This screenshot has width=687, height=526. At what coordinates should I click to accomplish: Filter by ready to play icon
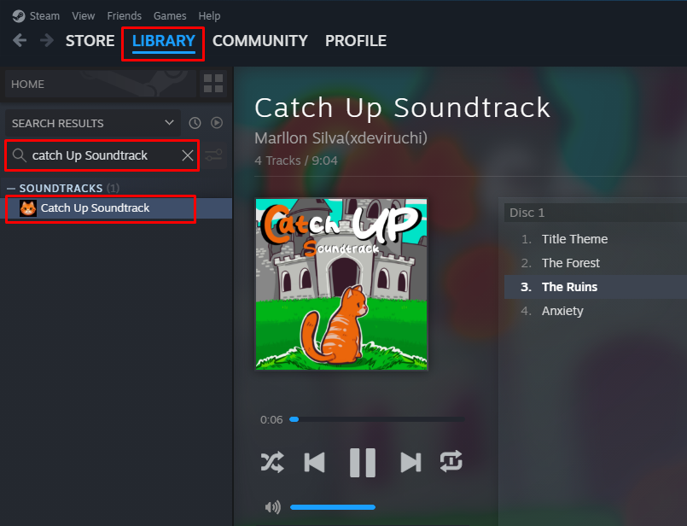pos(217,123)
